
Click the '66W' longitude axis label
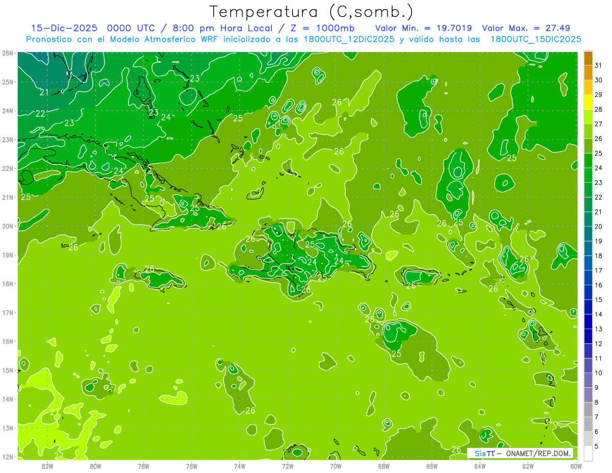pyautogui.click(x=432, y=466)
